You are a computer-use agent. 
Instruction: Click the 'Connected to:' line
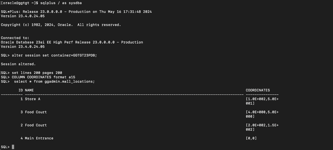pyautogui.click(x=15, y=38)
